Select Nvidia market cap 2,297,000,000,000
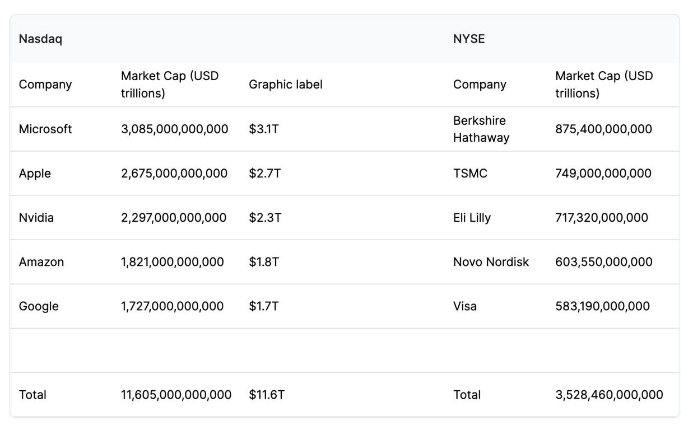693x430 pixels. pos(174,218)
